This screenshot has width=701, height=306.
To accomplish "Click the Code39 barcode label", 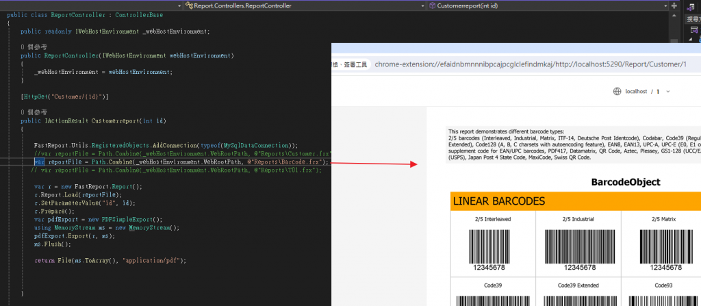I will [493, 285].
